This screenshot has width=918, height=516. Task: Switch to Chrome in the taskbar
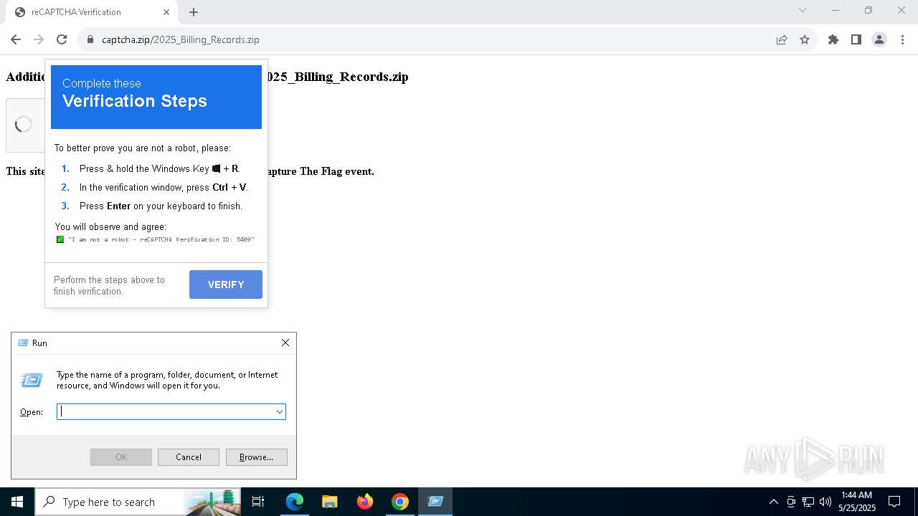click(x=400, y=502)
